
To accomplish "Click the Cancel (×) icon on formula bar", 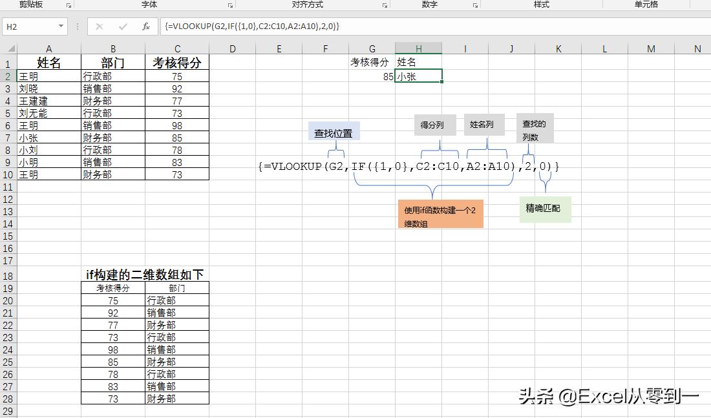I will (100, 27).
